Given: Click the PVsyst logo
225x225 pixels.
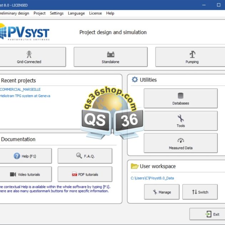Looking at the screenshot, I should coord(25,32).
